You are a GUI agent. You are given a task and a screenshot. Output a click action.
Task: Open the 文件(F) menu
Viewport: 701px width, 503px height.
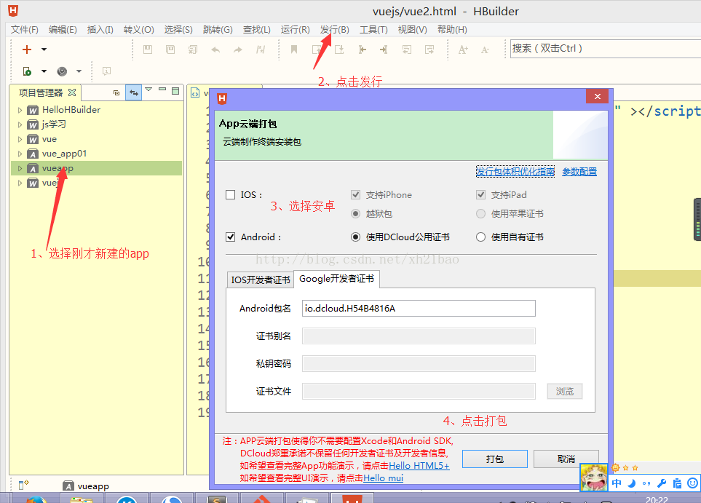click(x=25, y=30)
